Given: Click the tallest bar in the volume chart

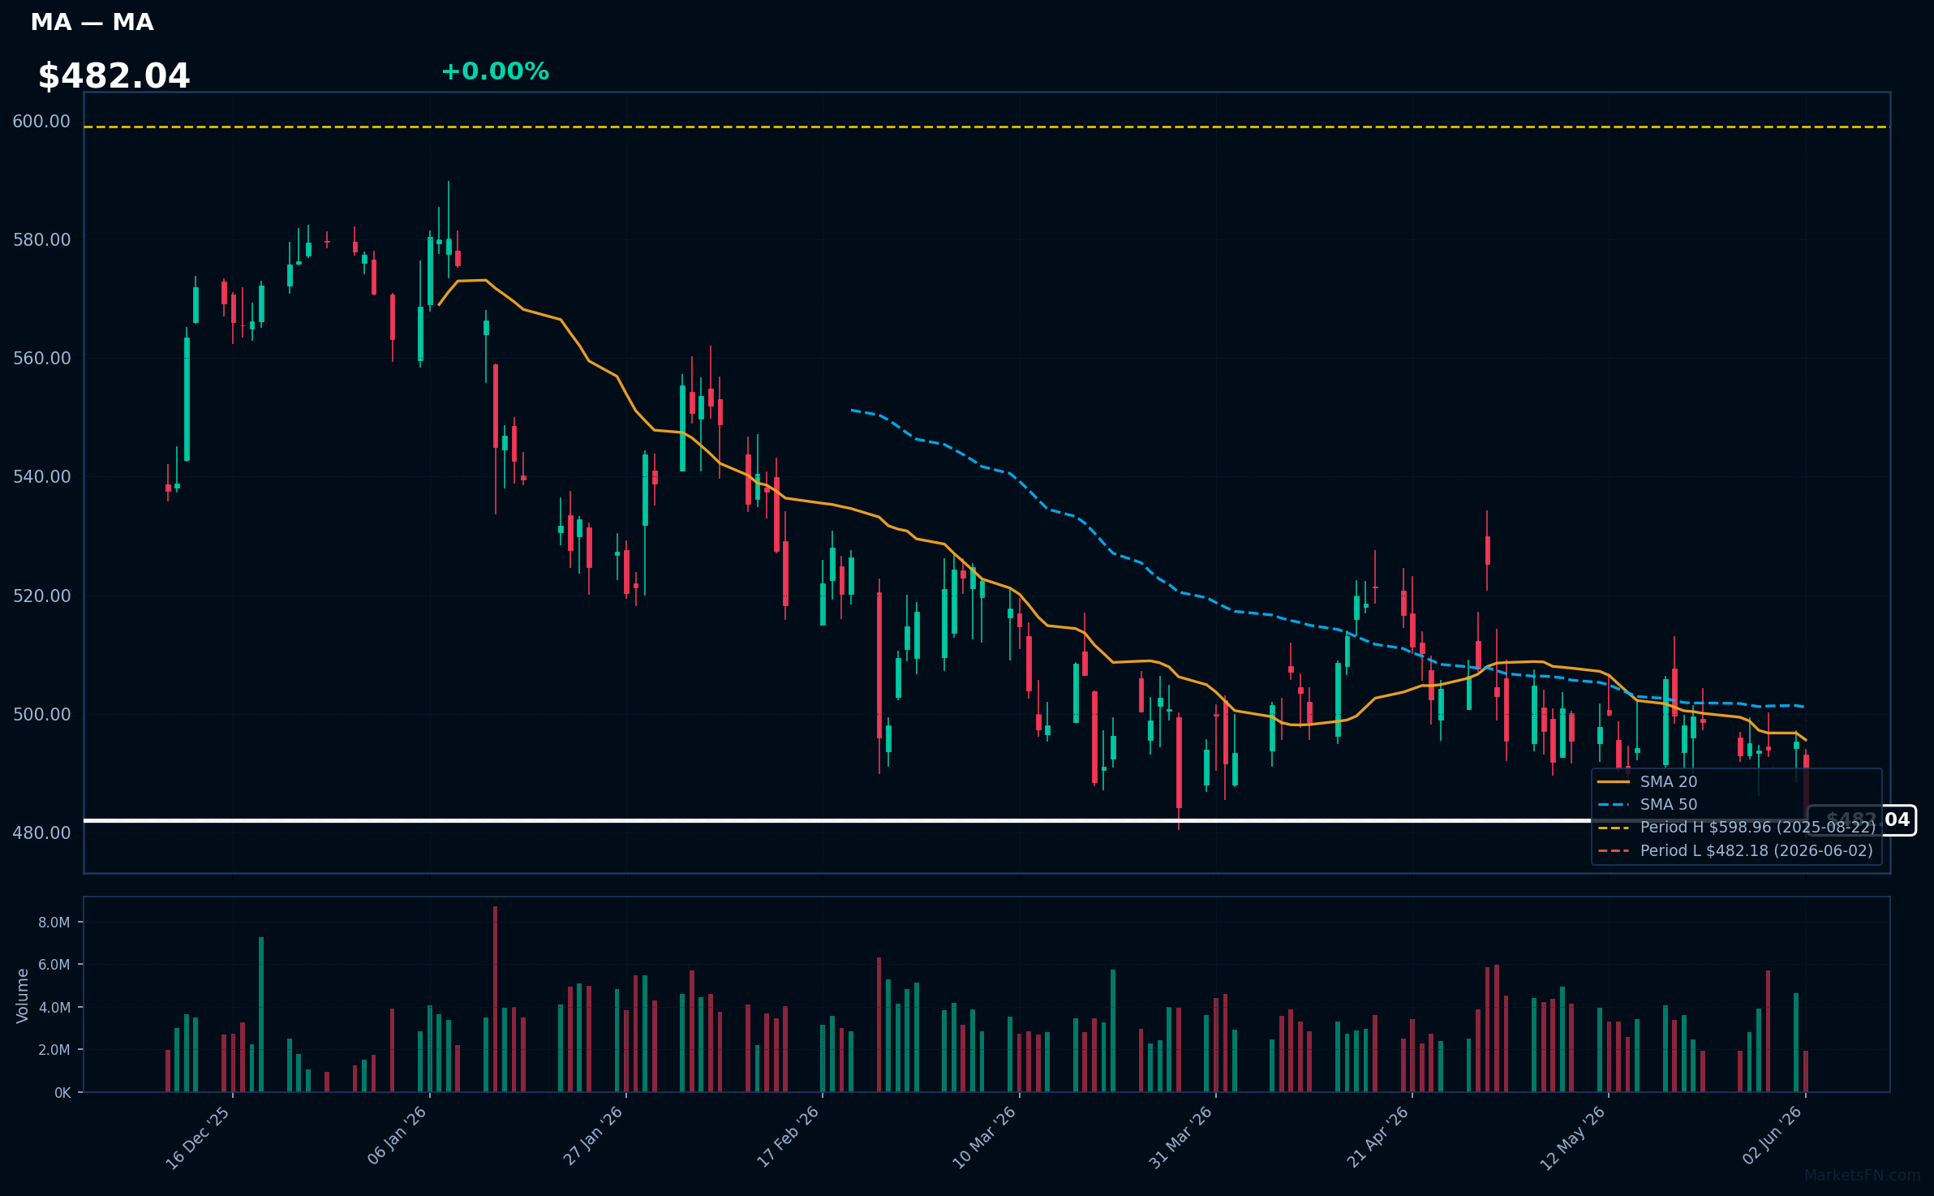Looking at the screenshot, I should tap(495, 1000).
